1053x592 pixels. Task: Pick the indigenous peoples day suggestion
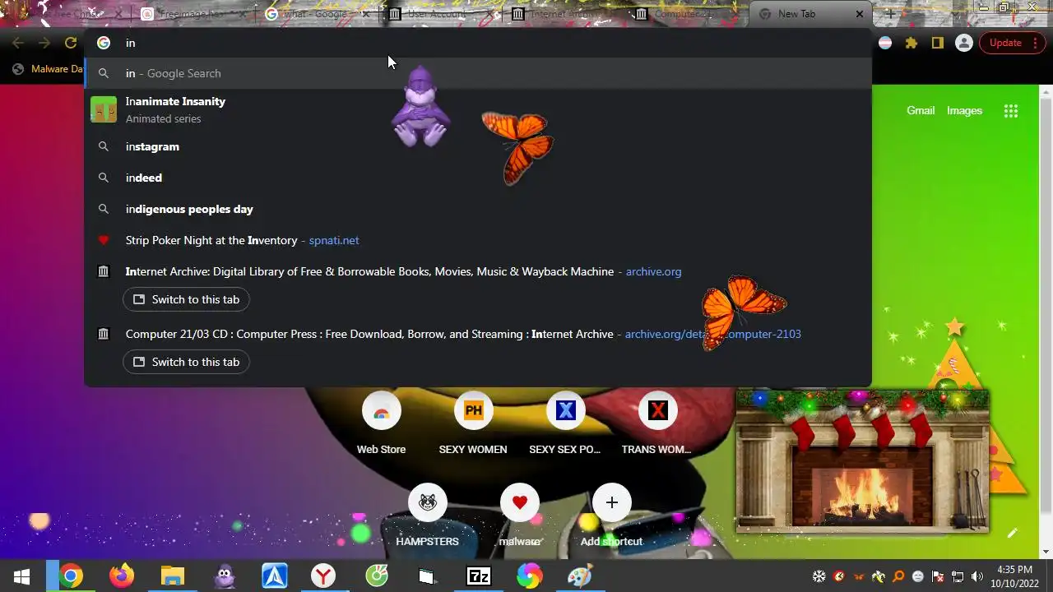478,209
